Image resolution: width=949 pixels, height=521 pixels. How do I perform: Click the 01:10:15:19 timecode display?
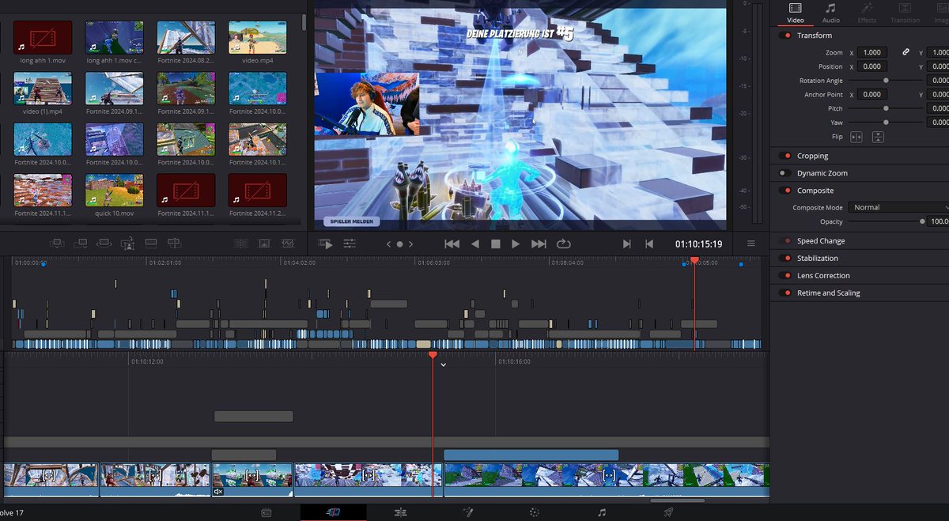click(x=698, y=244)
